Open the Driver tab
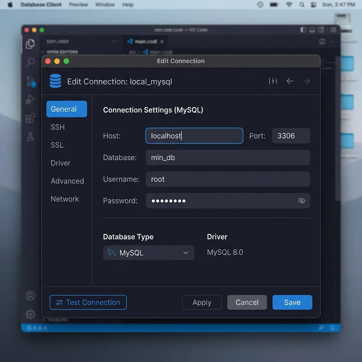 point(60,163)
